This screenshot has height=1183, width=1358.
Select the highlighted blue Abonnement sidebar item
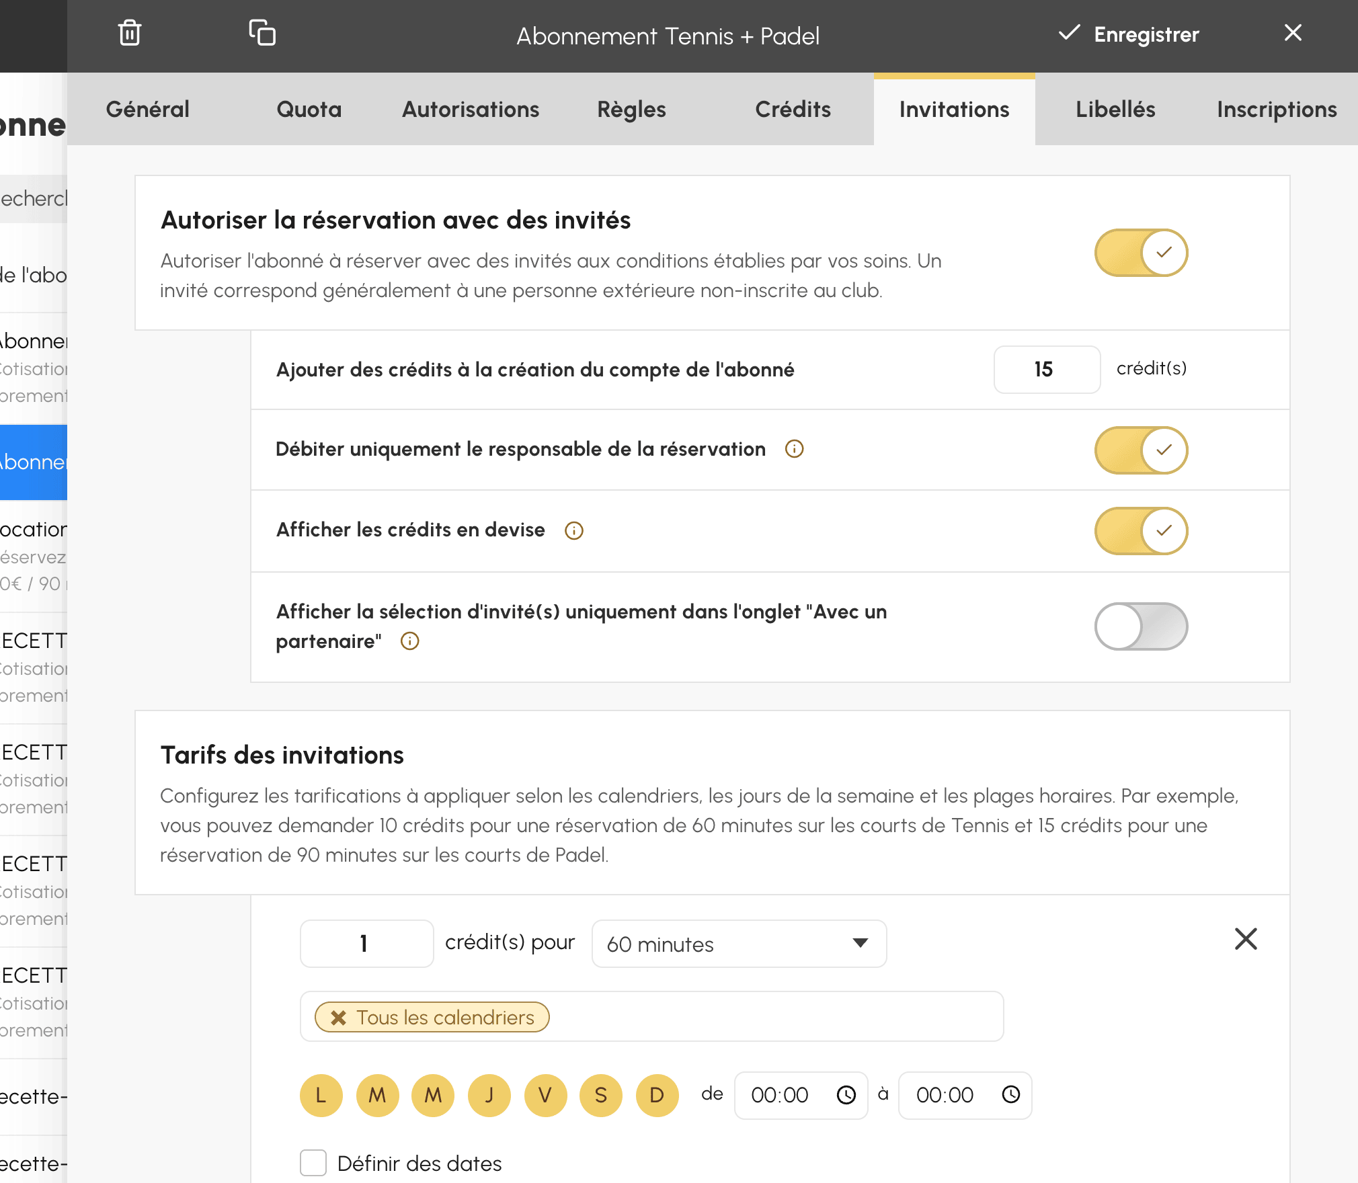tap(34, 462)
